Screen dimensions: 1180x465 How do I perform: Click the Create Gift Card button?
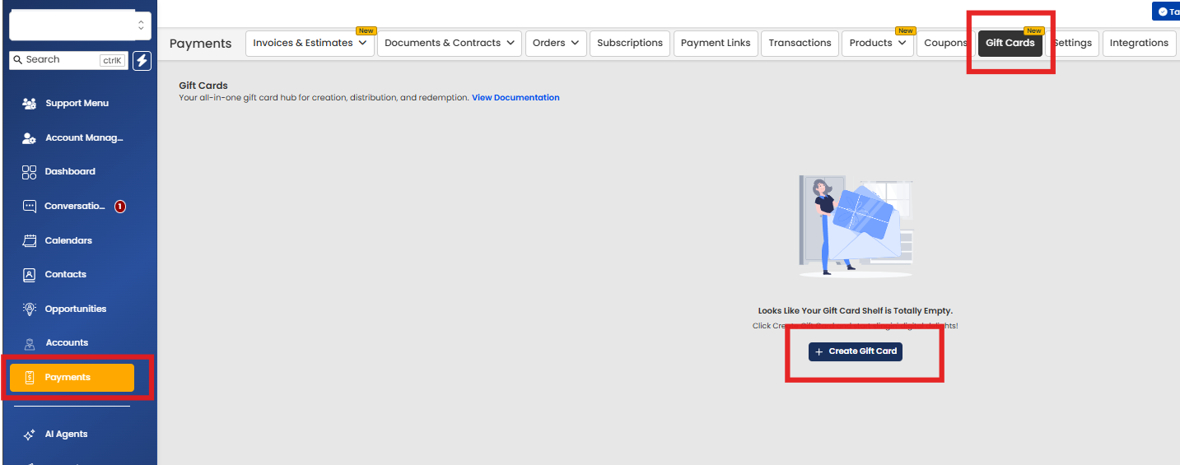(x=856, y=352)
